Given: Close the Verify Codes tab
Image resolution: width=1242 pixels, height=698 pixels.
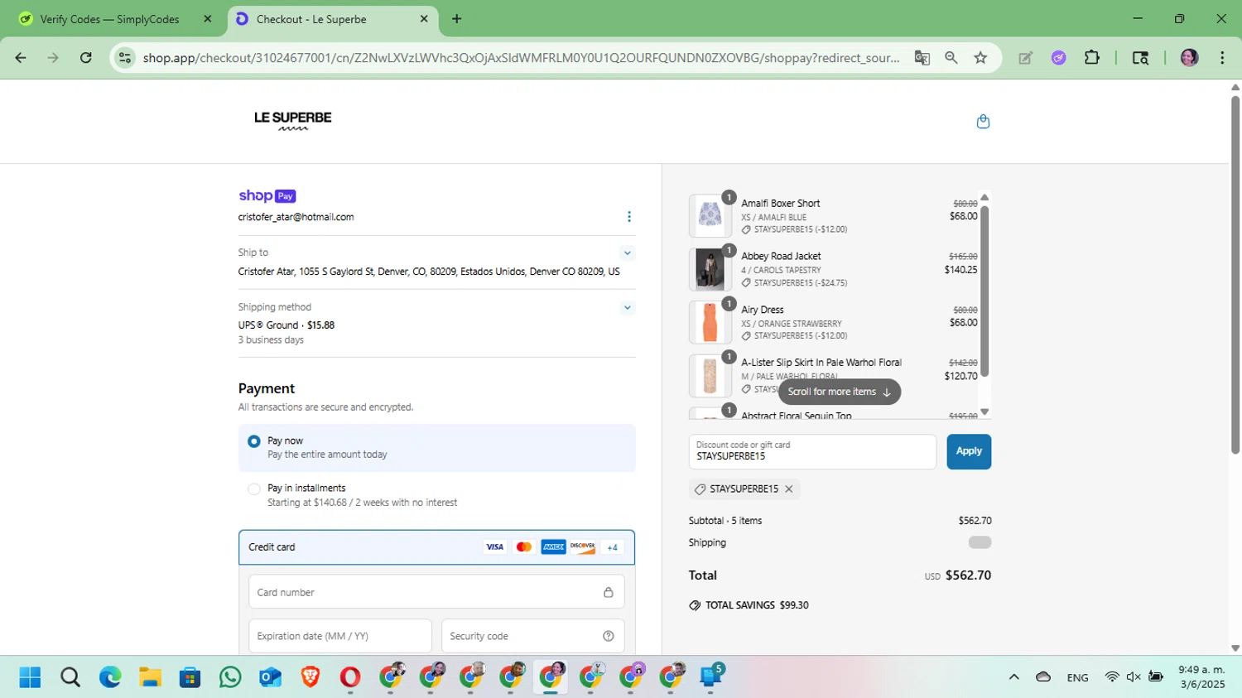Looking at the screenshot, I should click(208, 19).
